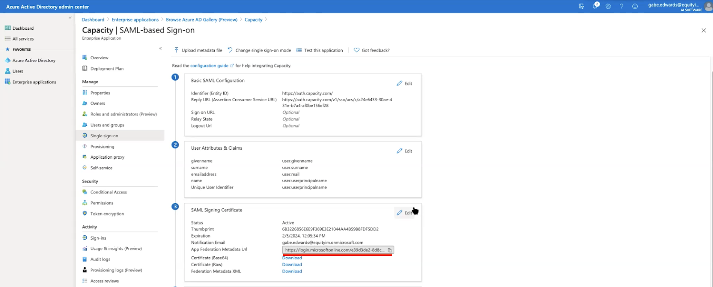Open the directory and subscription filter icon
The image size is (713, 287).
581,7
